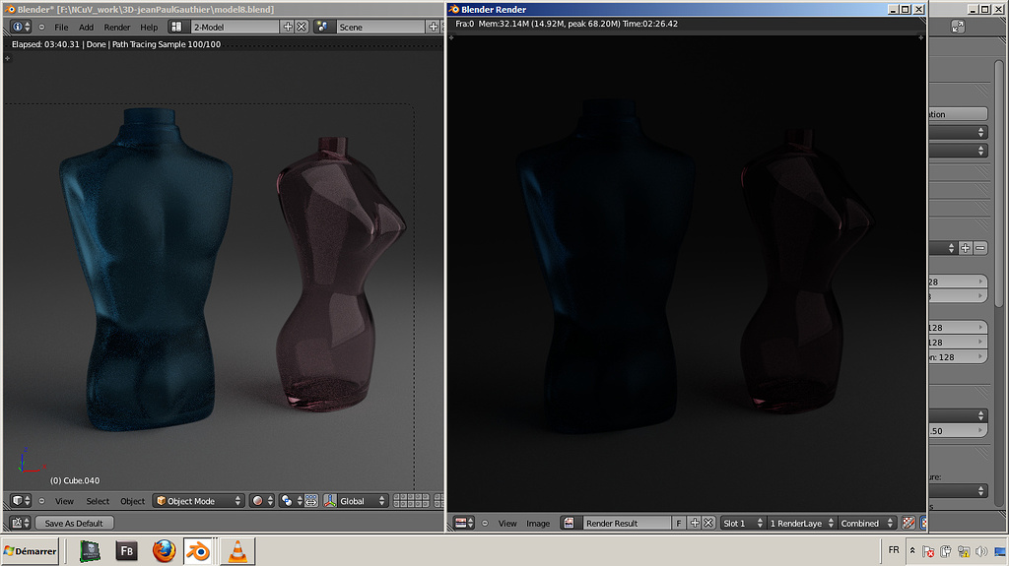The width and height of the screenshot is (1009, 566).
Task: Add new image with plus icon
Action: pyautogui.click(x=695, y=523)
